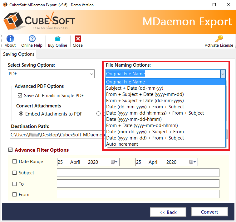Image resolution: width=236 pixels, height=222 pixels.
Task: Choose From + Subject + Date (dd-mm-yyyy)
Action: tap(165, 101)
